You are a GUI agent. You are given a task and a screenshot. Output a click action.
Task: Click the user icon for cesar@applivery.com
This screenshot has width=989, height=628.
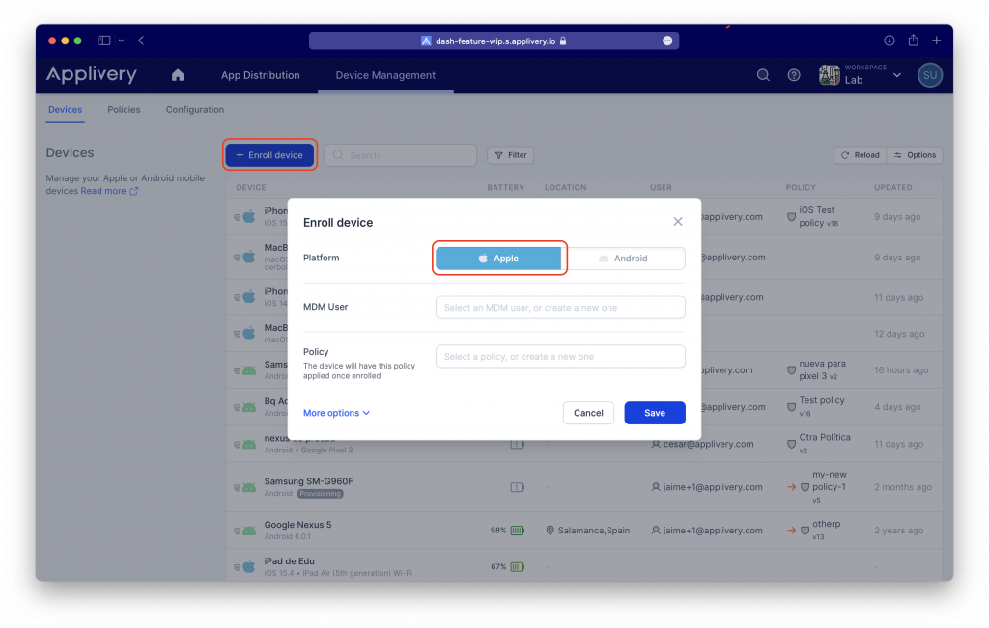tap(656, 444)
